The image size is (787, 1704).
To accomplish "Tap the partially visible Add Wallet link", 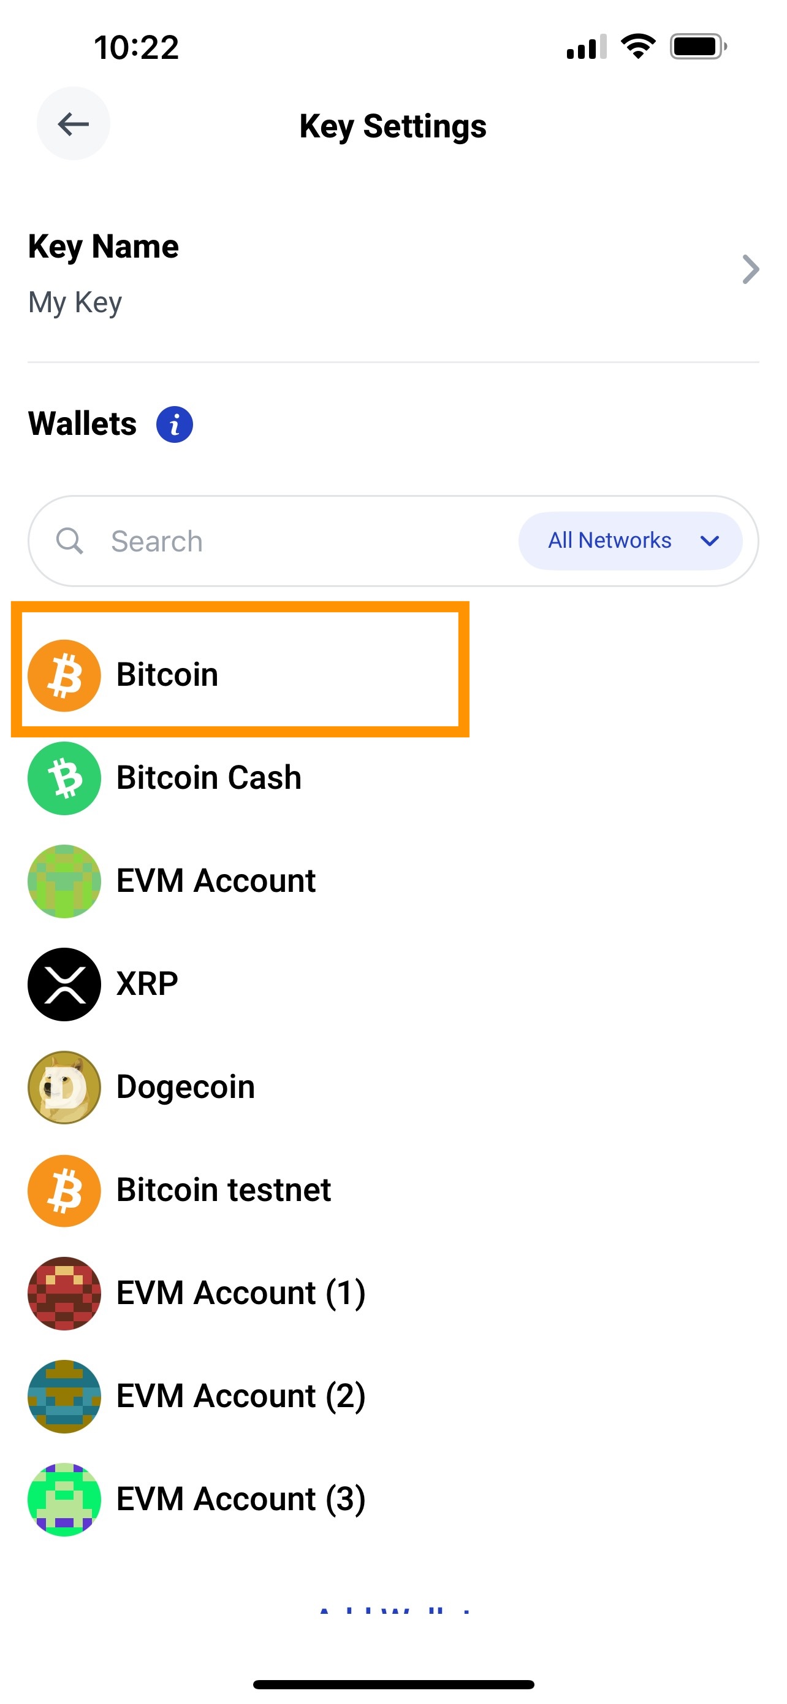I will (394, 1609).
